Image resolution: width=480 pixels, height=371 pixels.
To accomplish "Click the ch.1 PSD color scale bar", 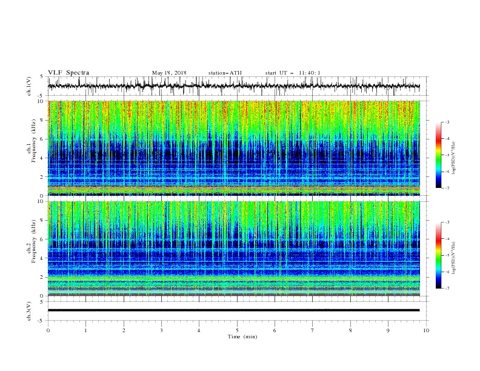I will tap(438, 155).
